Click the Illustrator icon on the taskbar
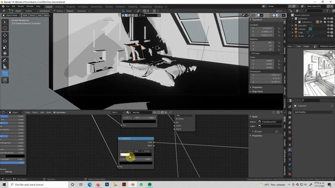Image resolution: width=335 pixels, height=188 pixels. pos(124,184)
